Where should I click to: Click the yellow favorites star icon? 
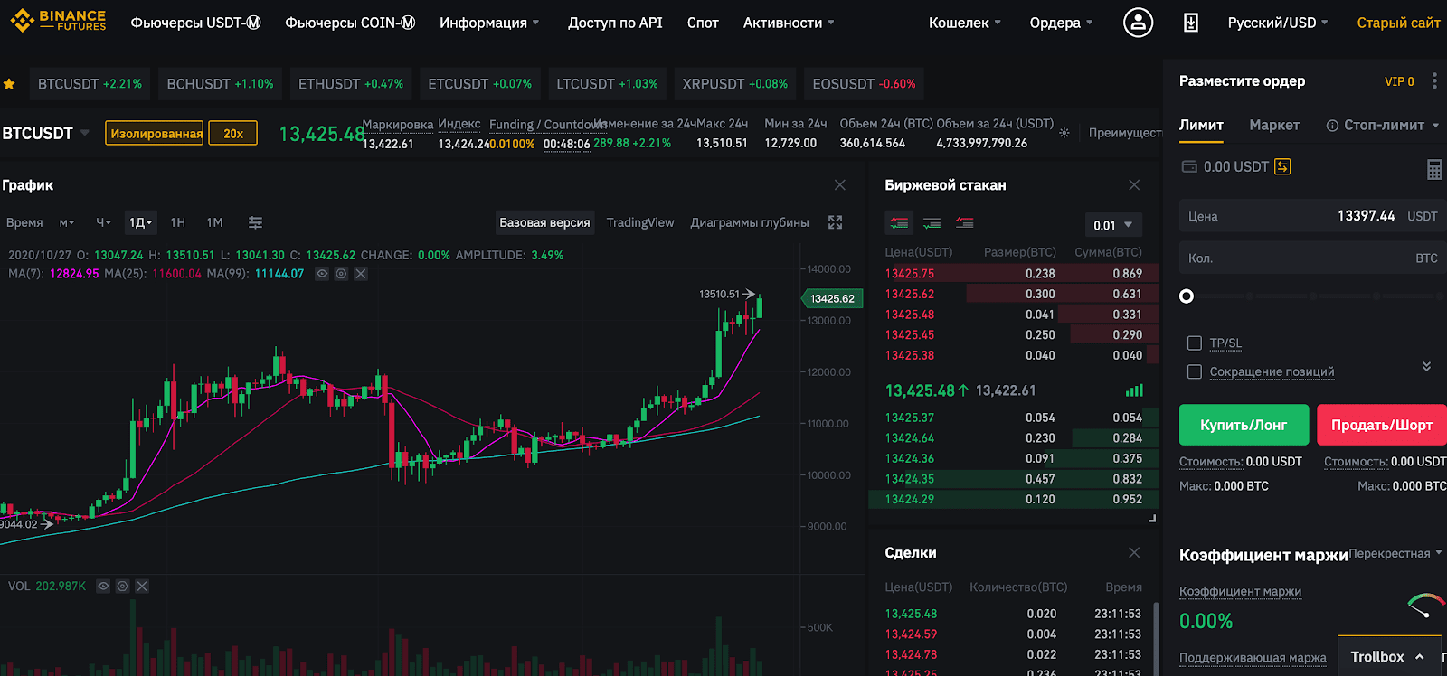pyautogui.click(x=9, y=84)
